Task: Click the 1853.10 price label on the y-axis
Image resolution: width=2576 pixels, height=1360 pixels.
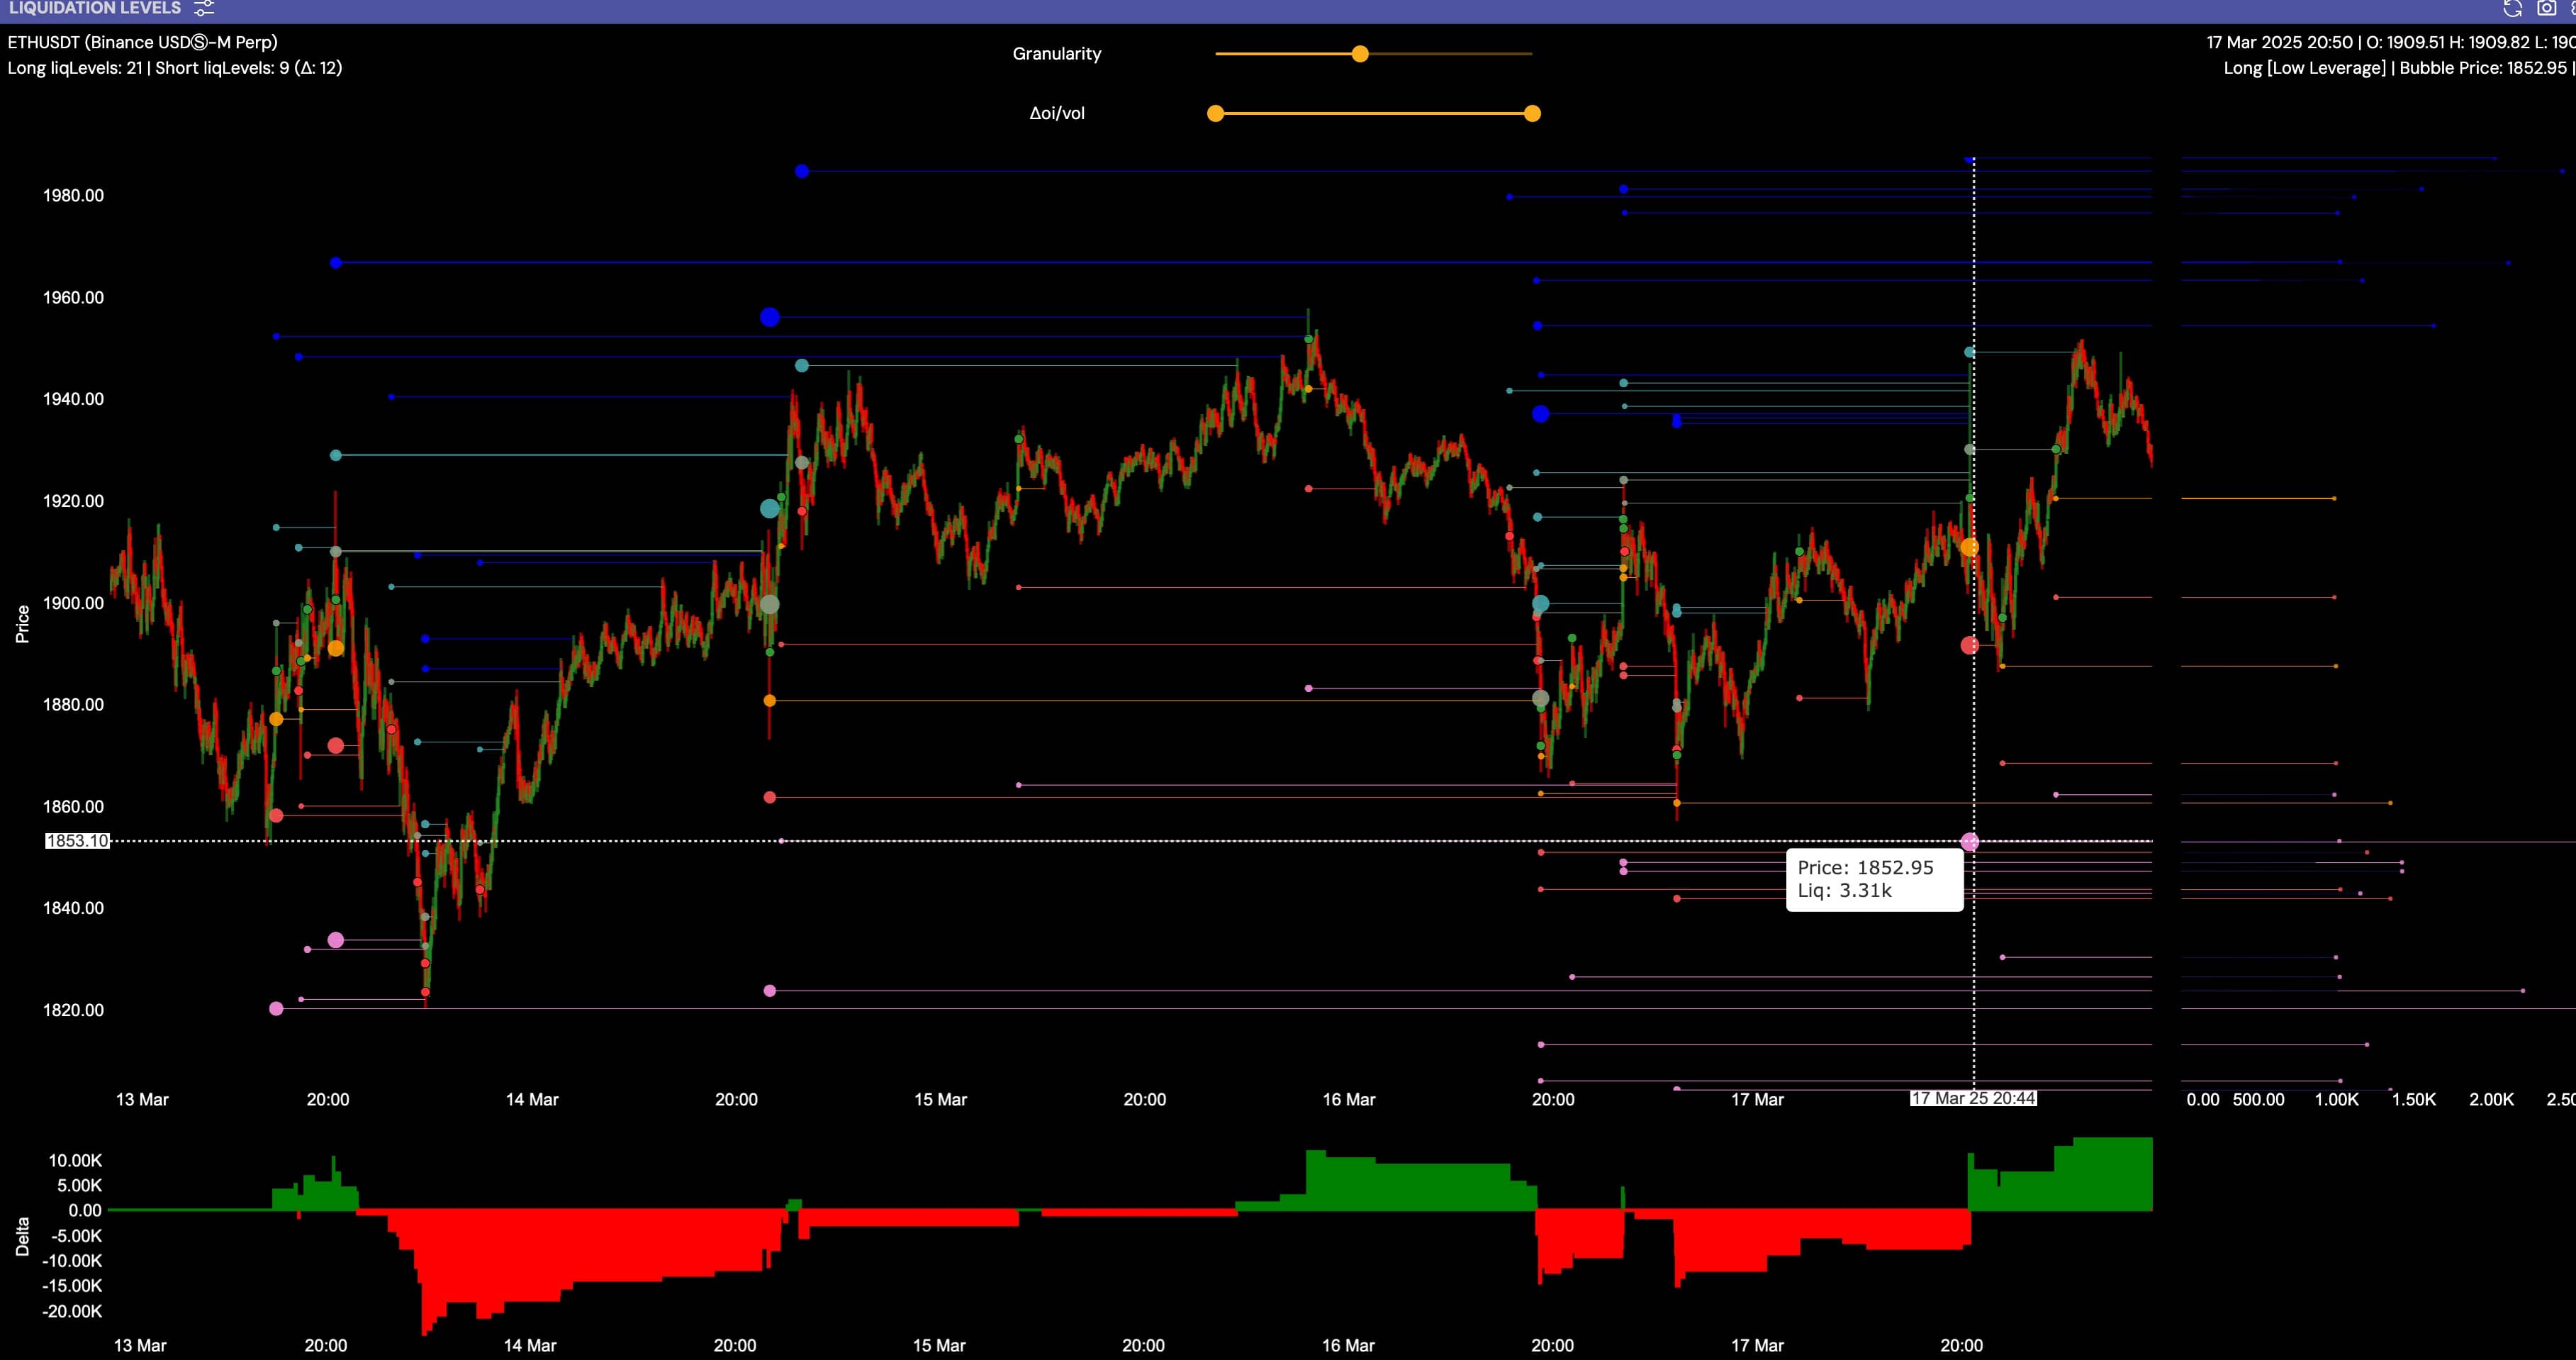Action: (77, 841)
